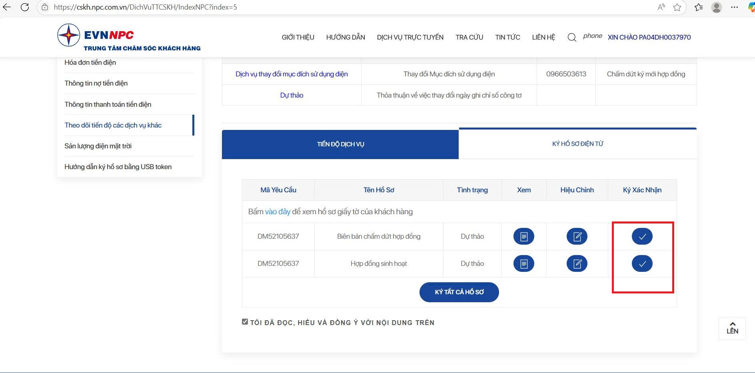View the Hợp đồng sinh hoạt document
755x373 pixels.
(523, 264)
